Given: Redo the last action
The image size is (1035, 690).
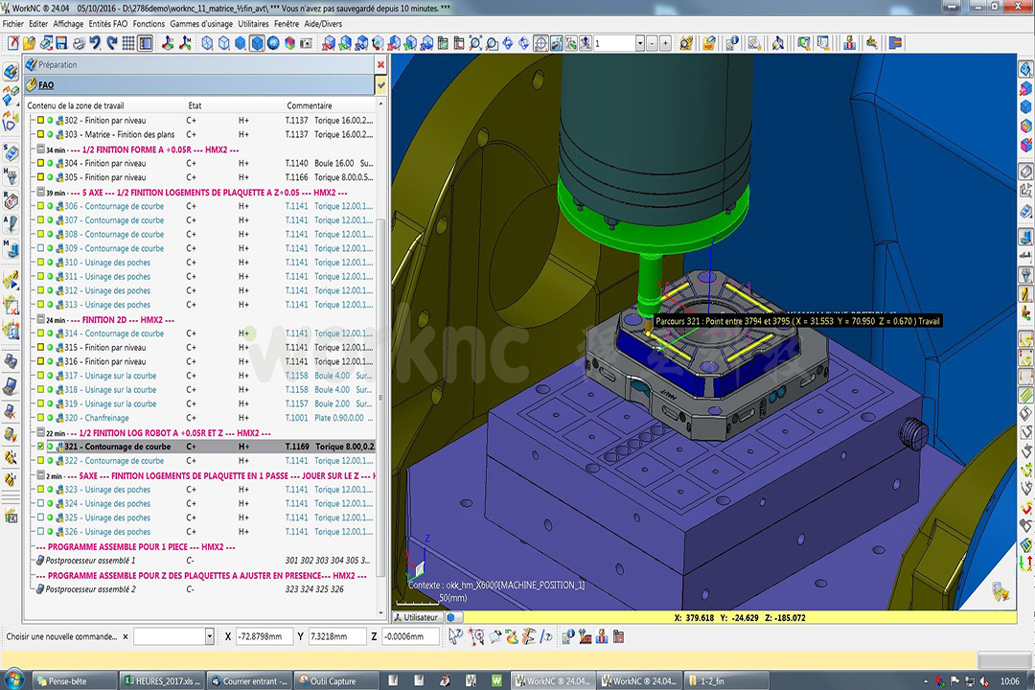Looking at the screenshot, I should point(111,43).
